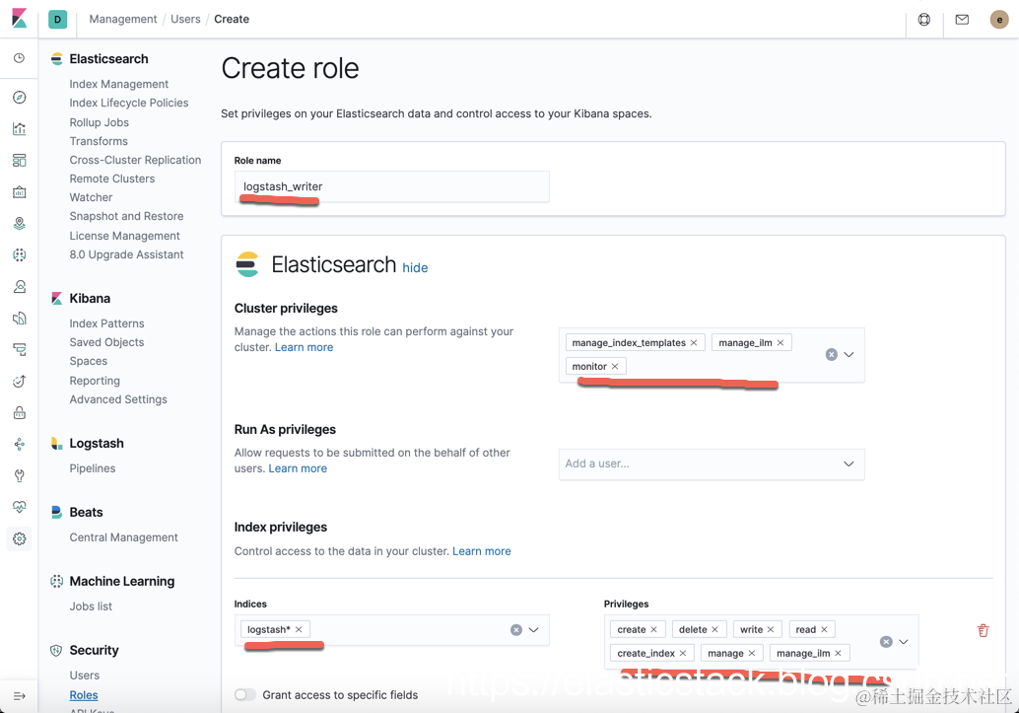Open the help menu icon in header
Image resolution: width=1019 pixels, height=713 pixels.
click(x=924, y=20)
